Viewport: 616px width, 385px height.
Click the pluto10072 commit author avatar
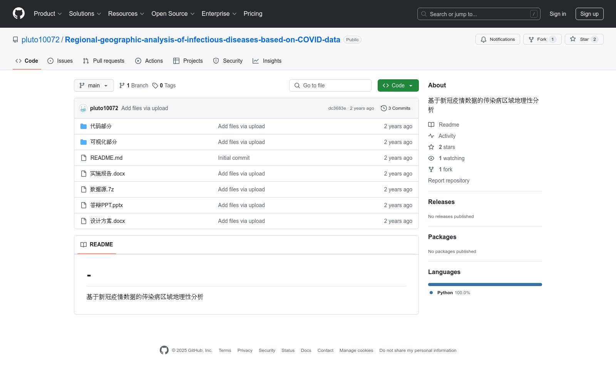coord(83,108)
